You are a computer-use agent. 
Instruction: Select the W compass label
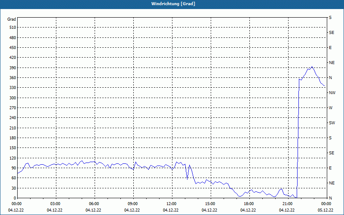[x=331, y=108]
